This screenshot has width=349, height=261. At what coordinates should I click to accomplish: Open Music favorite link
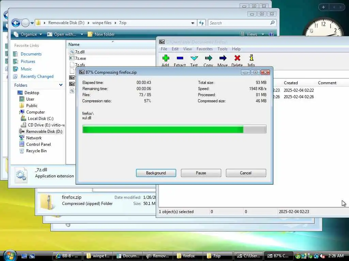[26, 69]
